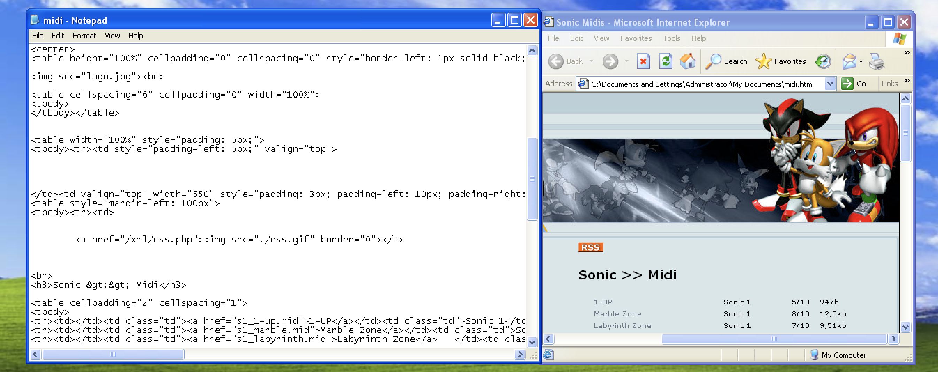This screenshot has width=938, height=372.
Task: Open Internet Explorer's Help menu
Action: click(698, 39)
